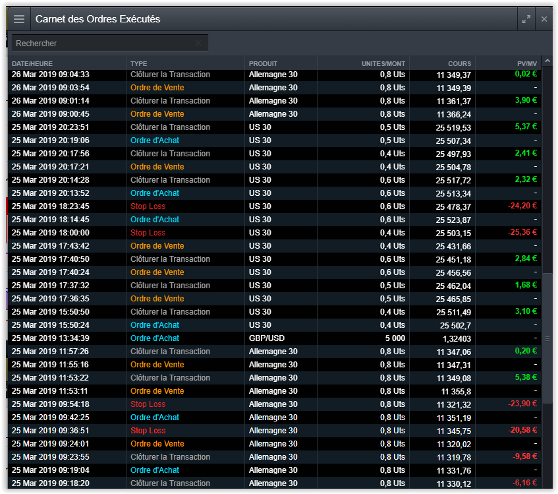Sort by the COURS column header
The height and width of the screenshot is (494, 558).
pyautogui.click(x=459, y=63)
